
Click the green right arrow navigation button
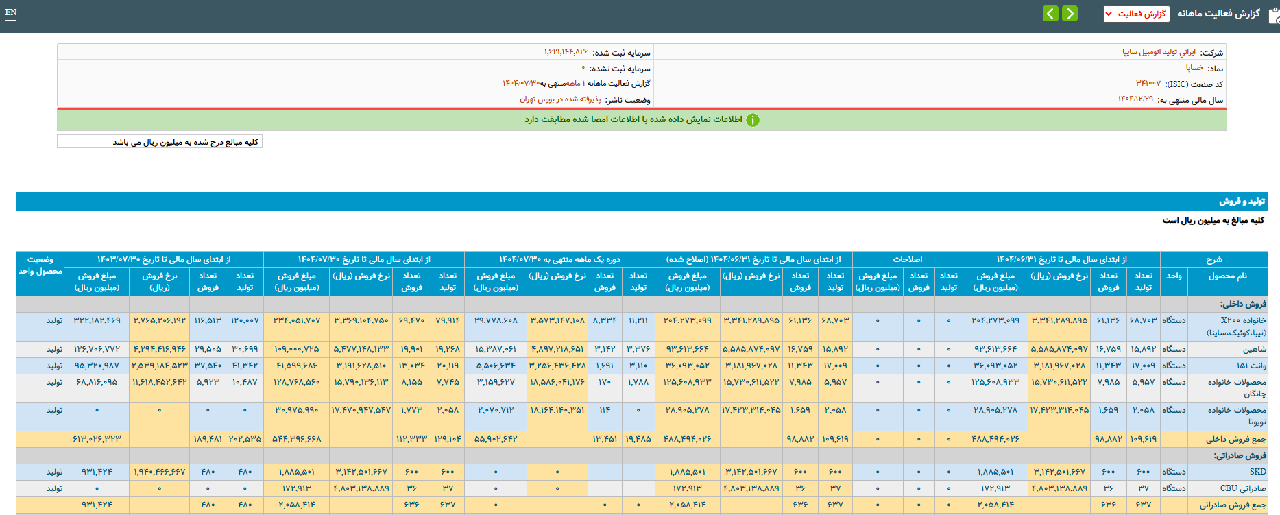click(x=1070, y=14)
